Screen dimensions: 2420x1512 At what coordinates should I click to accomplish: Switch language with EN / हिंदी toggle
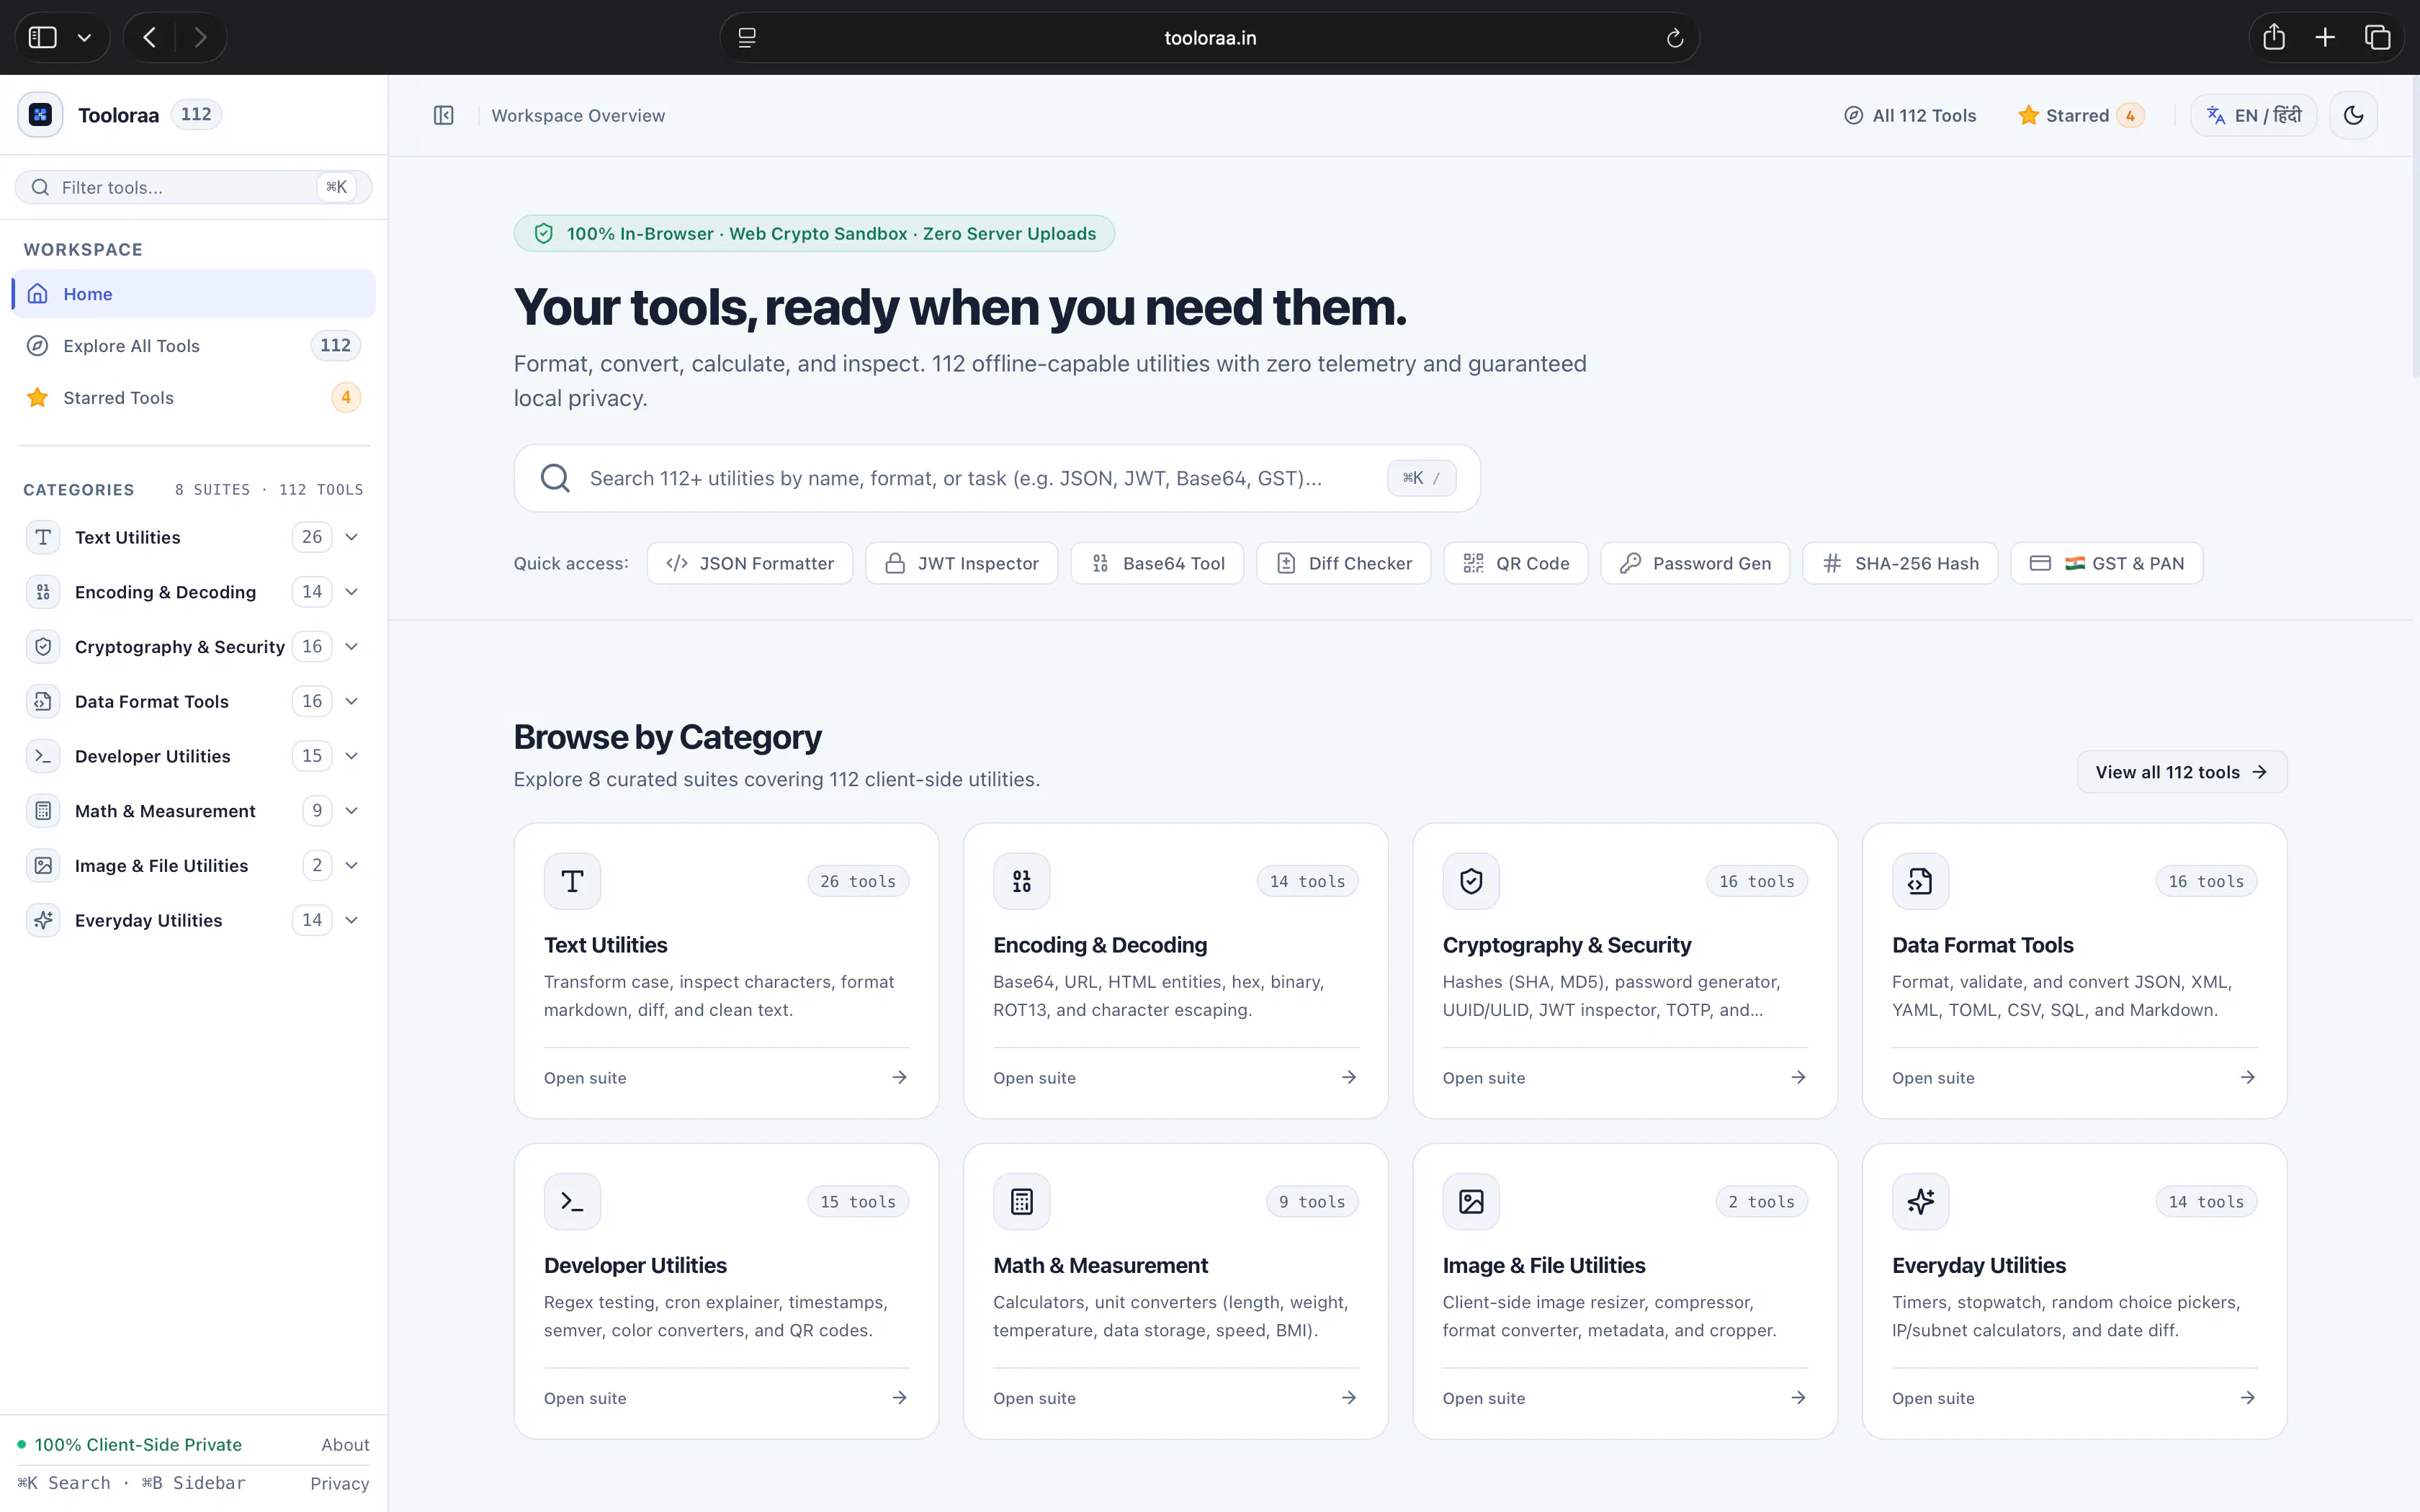pyautogui.click(x=2253, y=115)
